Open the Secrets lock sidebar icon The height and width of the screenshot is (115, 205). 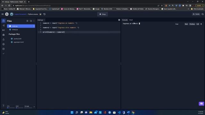tap(4, 40)
